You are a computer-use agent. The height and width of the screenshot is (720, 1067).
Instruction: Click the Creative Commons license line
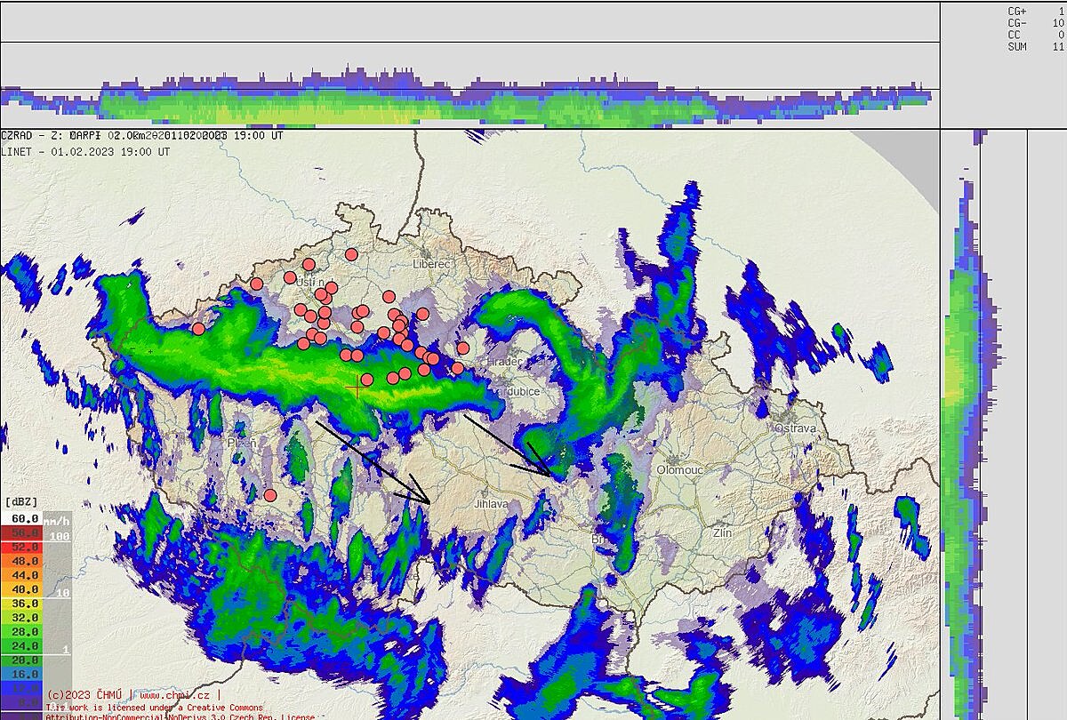(x=155, y=708)
